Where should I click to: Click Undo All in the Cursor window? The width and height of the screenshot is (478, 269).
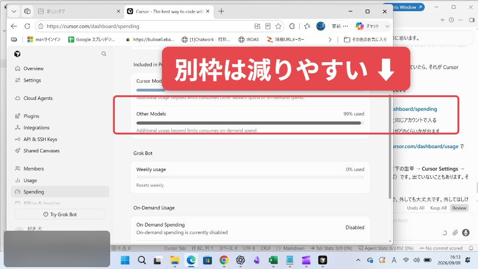(x=415, y=208)
